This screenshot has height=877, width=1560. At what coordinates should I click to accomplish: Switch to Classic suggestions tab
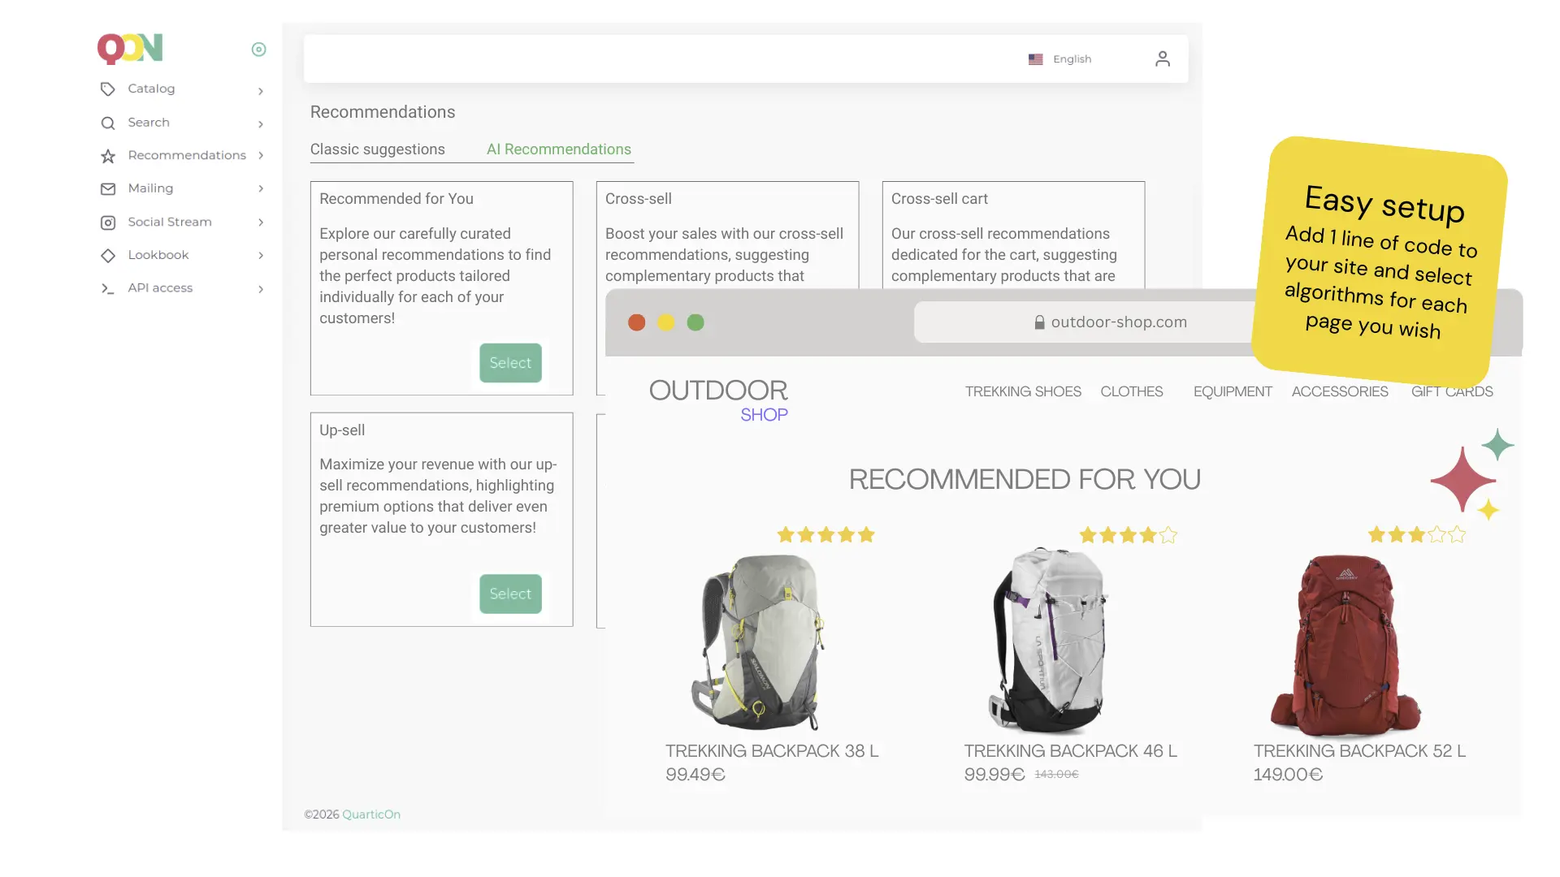point(377,149)
